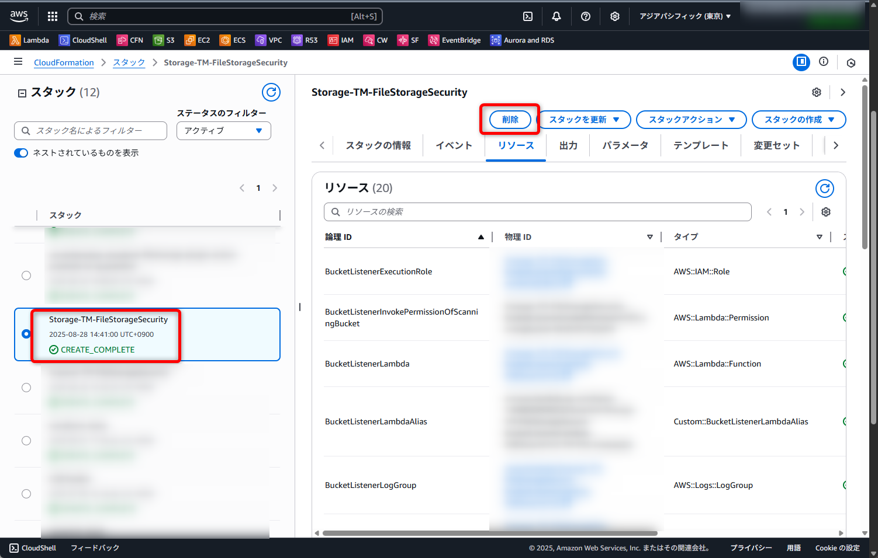Open the Aurora and RDS shortcut
The width and height of the screenshot is (878, 558).
coord(522,40)
